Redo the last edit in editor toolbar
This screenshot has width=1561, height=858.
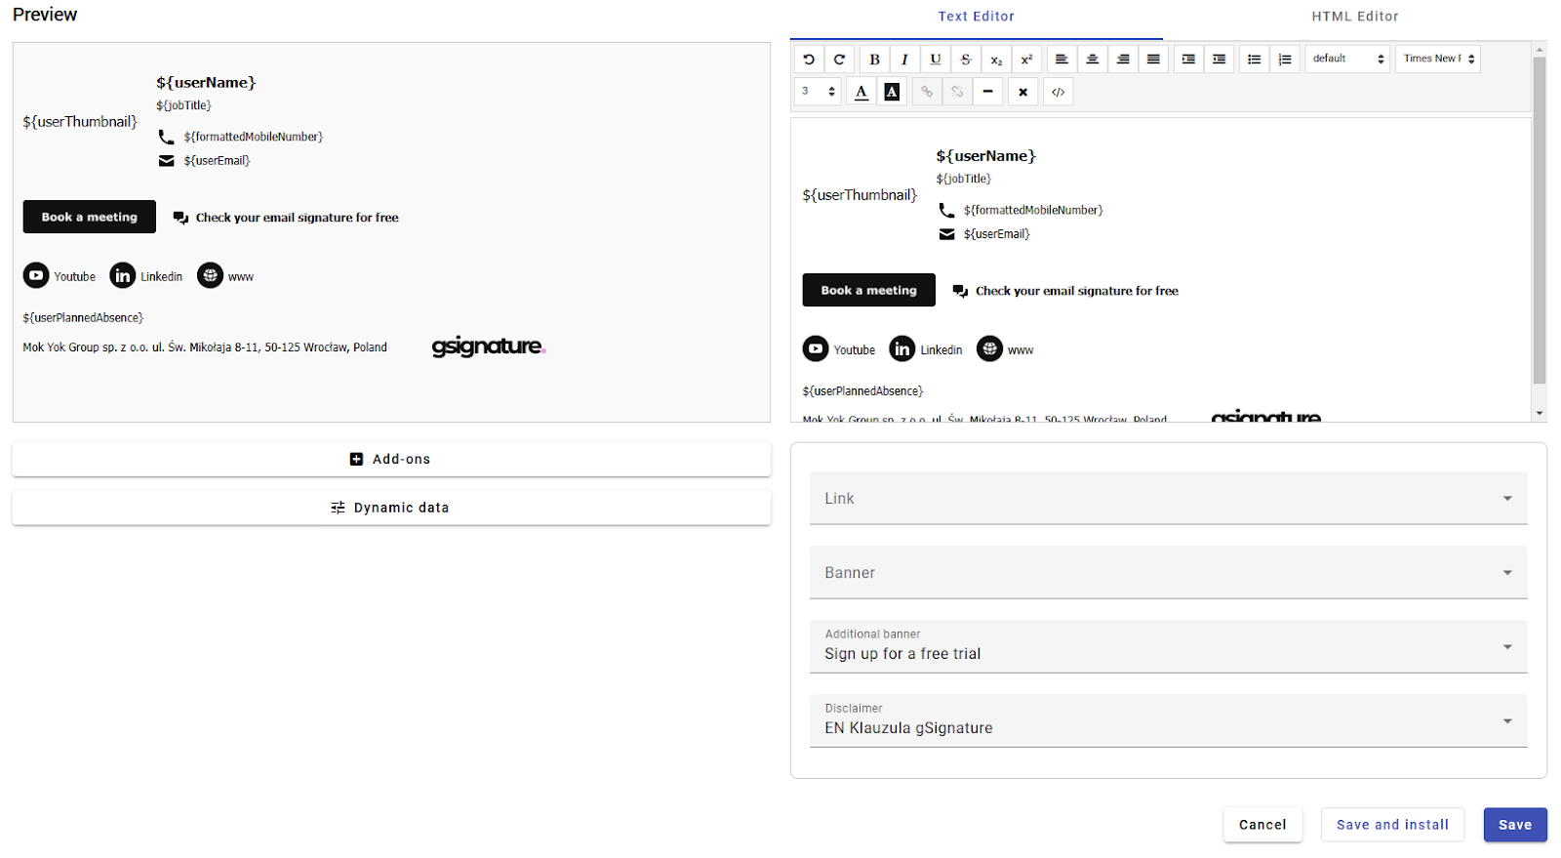pos(839,60)
